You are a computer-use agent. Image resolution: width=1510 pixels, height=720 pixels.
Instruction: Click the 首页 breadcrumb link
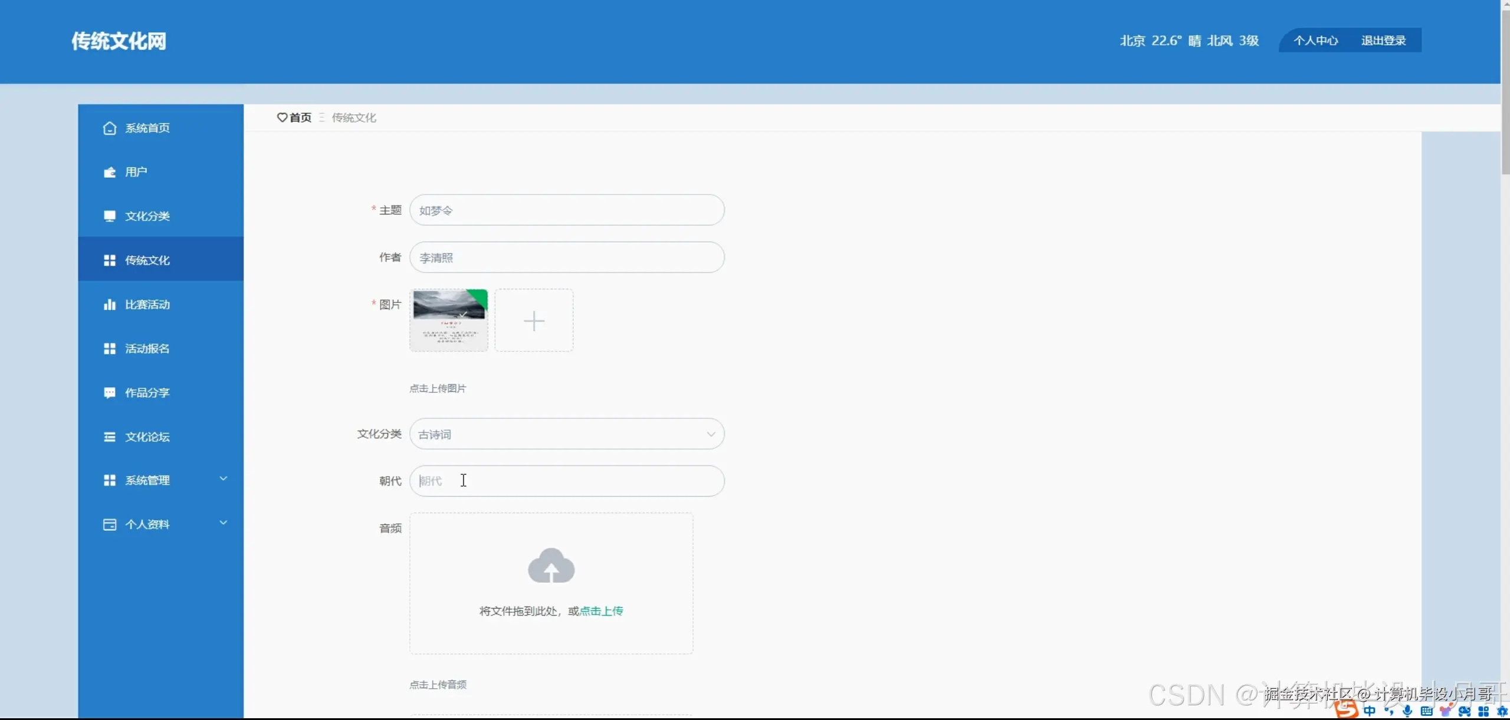(x=300, y=117)
